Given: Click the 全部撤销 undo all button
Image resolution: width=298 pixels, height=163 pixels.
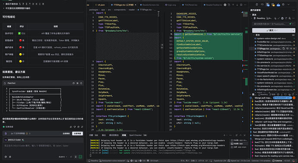Looking at the screenshot, I should coord(66,134).
